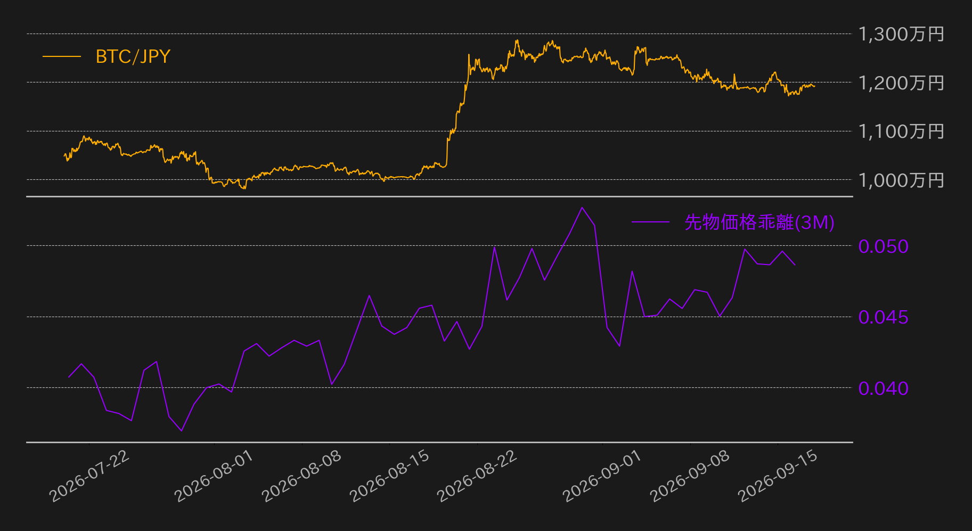
Task: Select the 1,000万円 axis label
Action: click(901, 180)
